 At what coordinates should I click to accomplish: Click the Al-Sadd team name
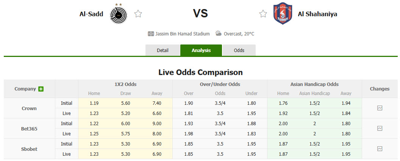[91, 14]
